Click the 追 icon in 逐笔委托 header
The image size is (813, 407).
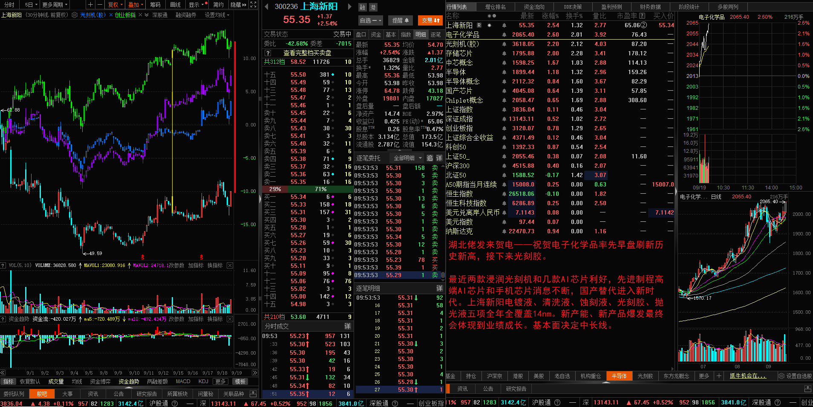tap(430, 158)
